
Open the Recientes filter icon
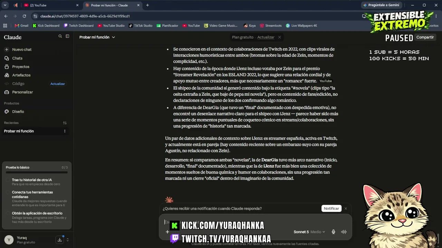pos(65,123)
